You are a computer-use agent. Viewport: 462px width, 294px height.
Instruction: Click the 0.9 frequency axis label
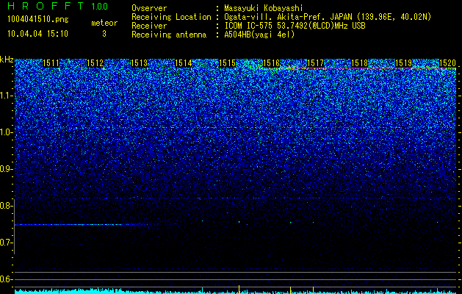click(7, 169)
